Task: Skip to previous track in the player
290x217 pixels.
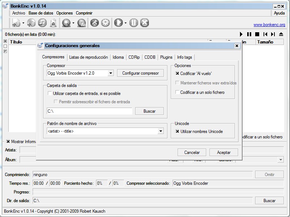Action: click(265, 34)
